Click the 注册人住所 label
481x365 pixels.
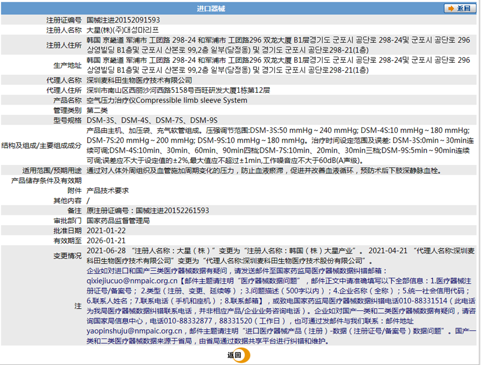(x=64, y=45)
